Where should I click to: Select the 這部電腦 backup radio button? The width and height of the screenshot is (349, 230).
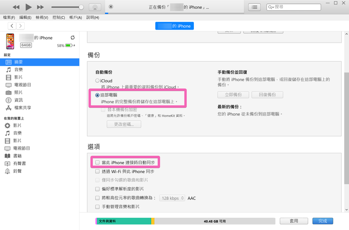(x=97, y=95)
